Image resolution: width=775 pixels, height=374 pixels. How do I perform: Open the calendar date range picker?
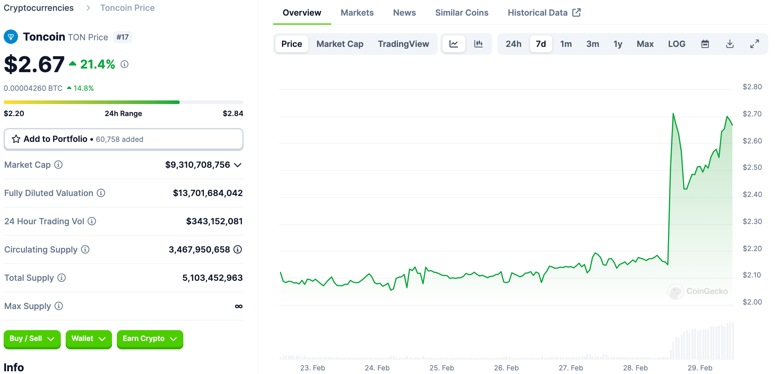click(x=705, y=44)
